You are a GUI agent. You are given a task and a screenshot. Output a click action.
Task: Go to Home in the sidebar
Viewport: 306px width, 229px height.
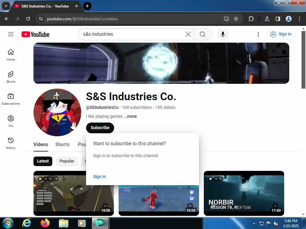click(11, 55)
